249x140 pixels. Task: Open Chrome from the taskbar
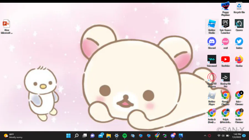157,136
